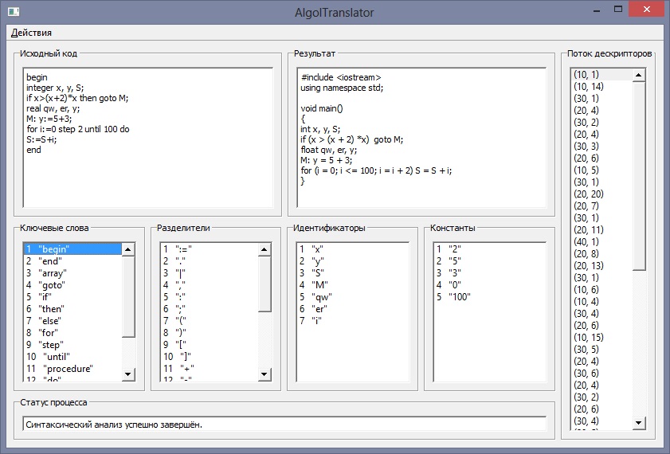Maximize the AlgolTranslator window
The width and height of the screenshot is (670, 454).
[x=618, y=10]
